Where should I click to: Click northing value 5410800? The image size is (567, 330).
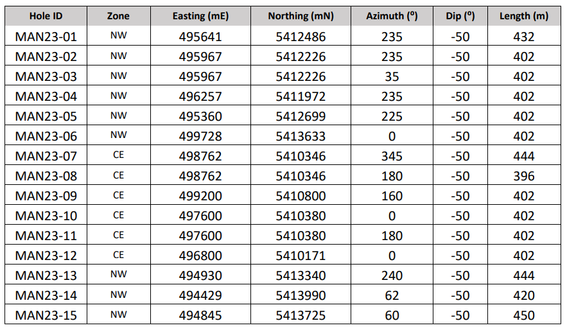coord(301,196)
